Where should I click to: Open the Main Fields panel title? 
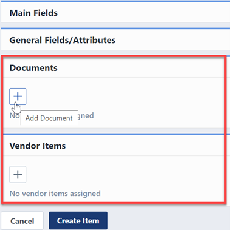33,13
